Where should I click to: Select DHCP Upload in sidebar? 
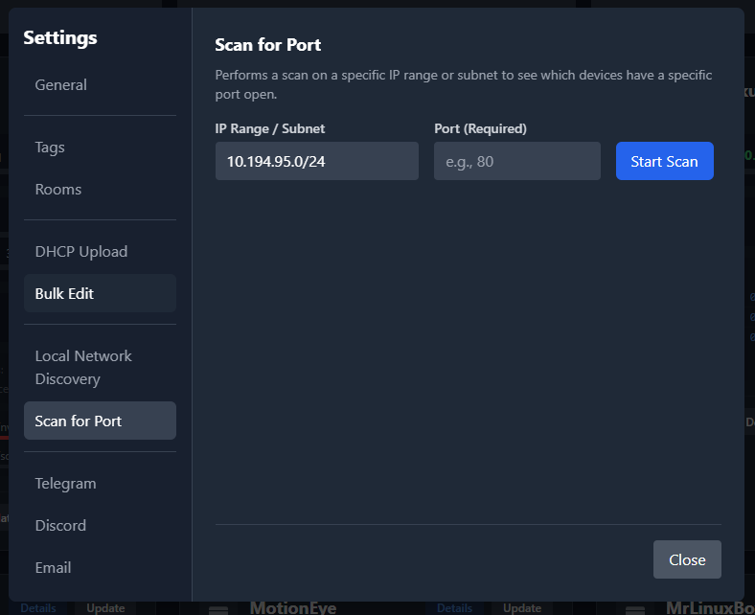coord(81,252)
